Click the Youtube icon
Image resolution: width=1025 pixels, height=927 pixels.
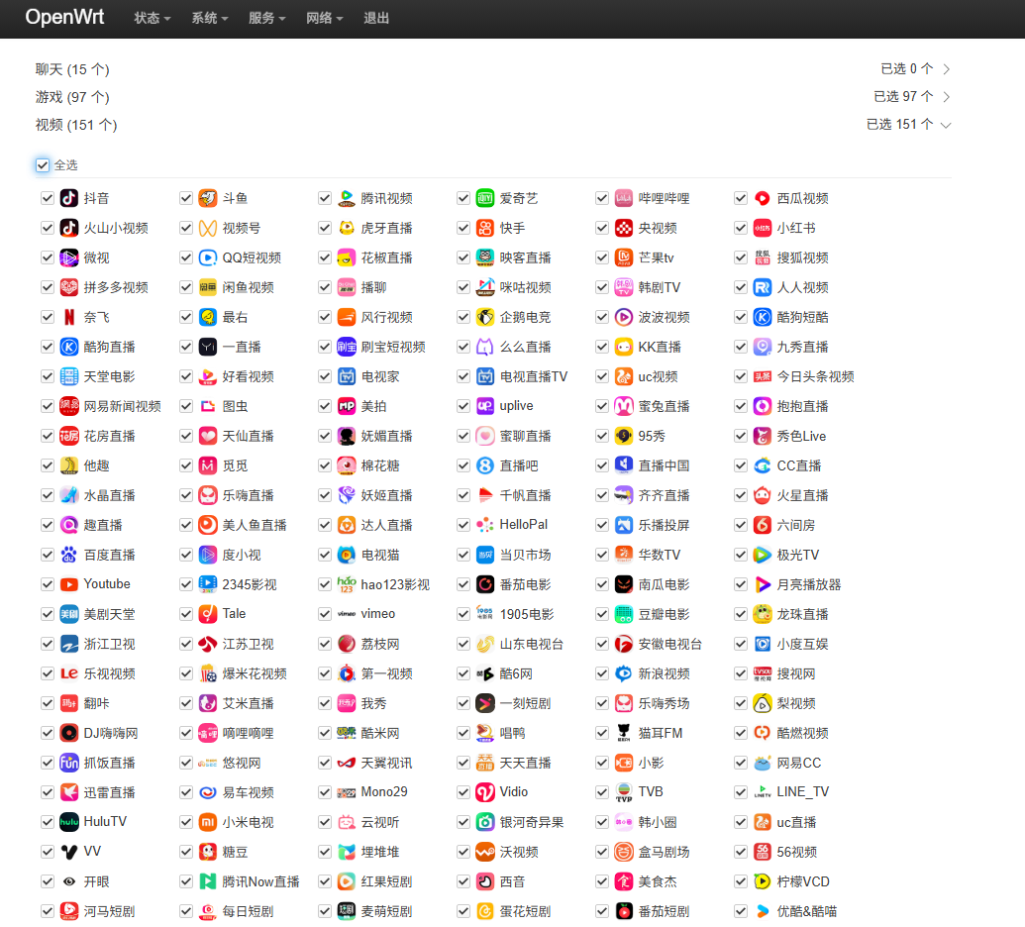coord(69,584)
